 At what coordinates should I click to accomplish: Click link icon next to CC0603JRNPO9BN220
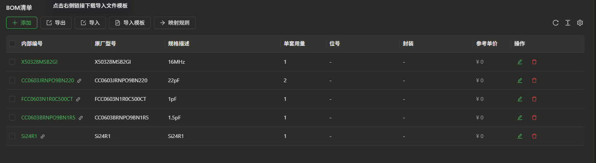coord(79,80)
